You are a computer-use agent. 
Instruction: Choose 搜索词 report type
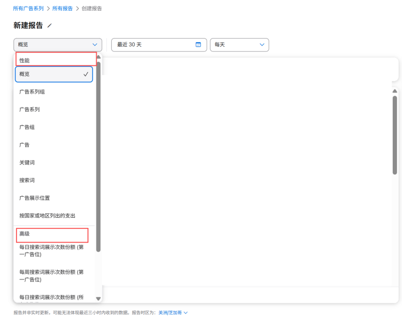(x=54, y=180)
